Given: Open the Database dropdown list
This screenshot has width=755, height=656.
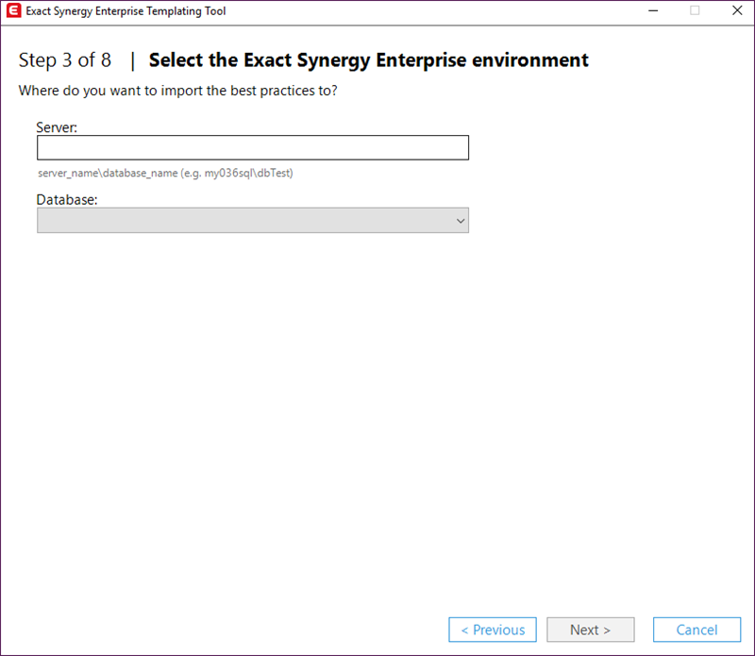Looking at the screenshot, I should 253,221.
